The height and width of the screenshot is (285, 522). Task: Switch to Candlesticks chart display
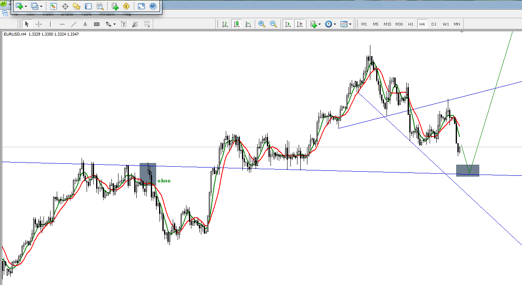tap(237, 24)
